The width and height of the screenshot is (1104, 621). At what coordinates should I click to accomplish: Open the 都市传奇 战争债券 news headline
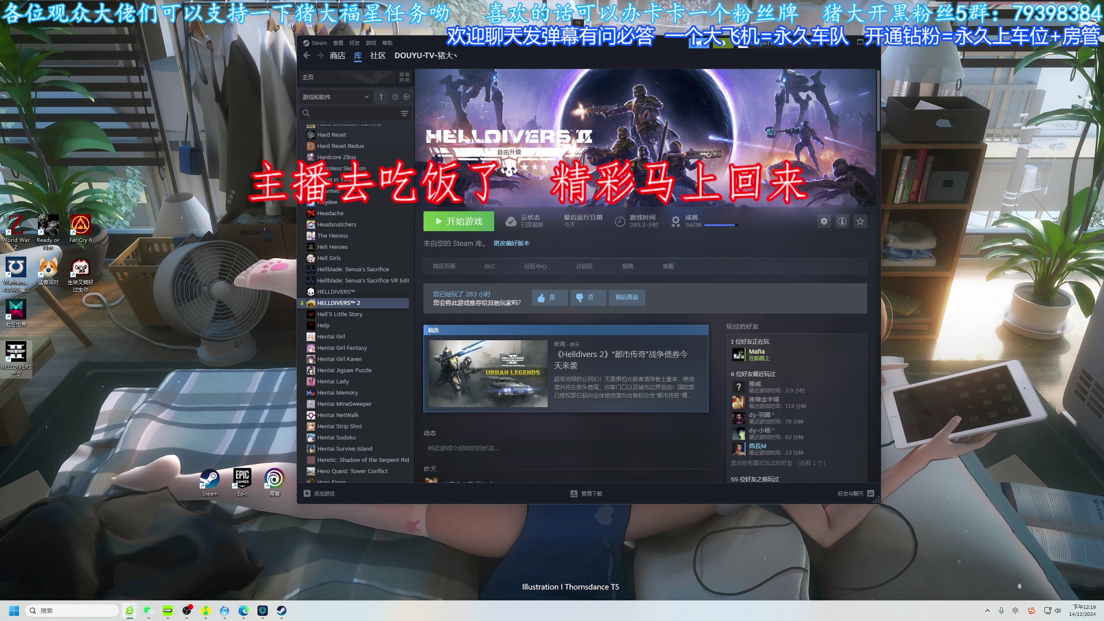point(621,360)
